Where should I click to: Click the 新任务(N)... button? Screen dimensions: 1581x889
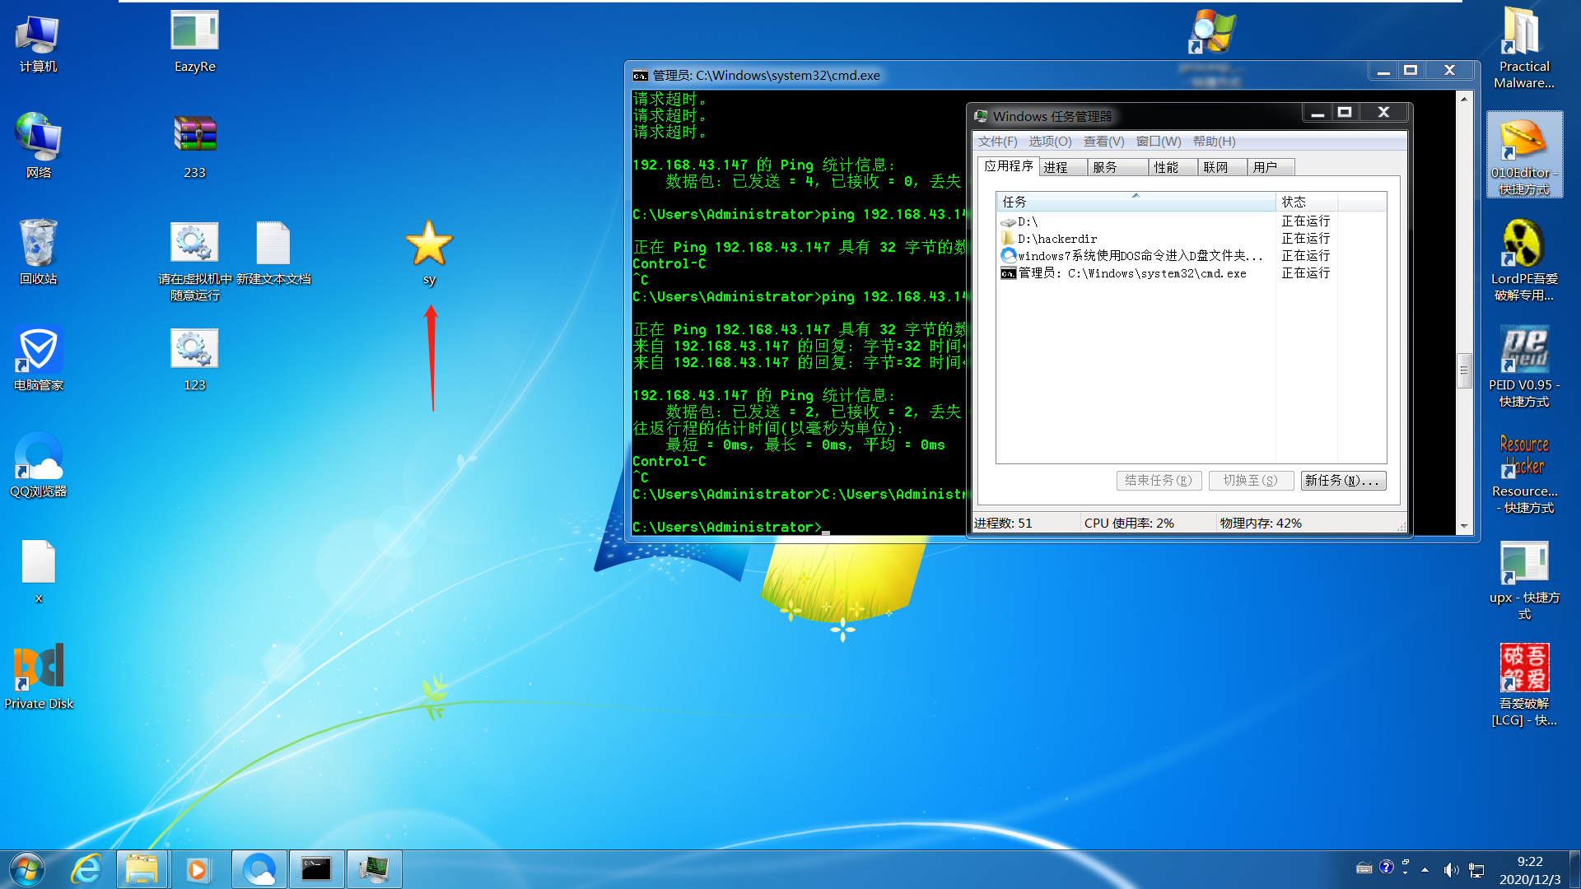(1343, 481)
